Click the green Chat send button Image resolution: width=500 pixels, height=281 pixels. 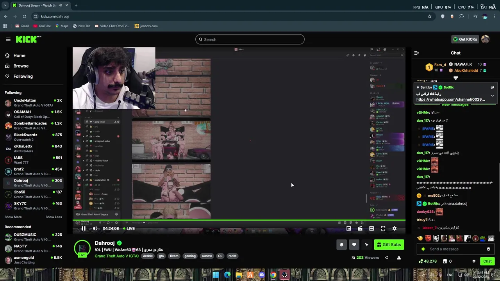(x=487, y=261)
